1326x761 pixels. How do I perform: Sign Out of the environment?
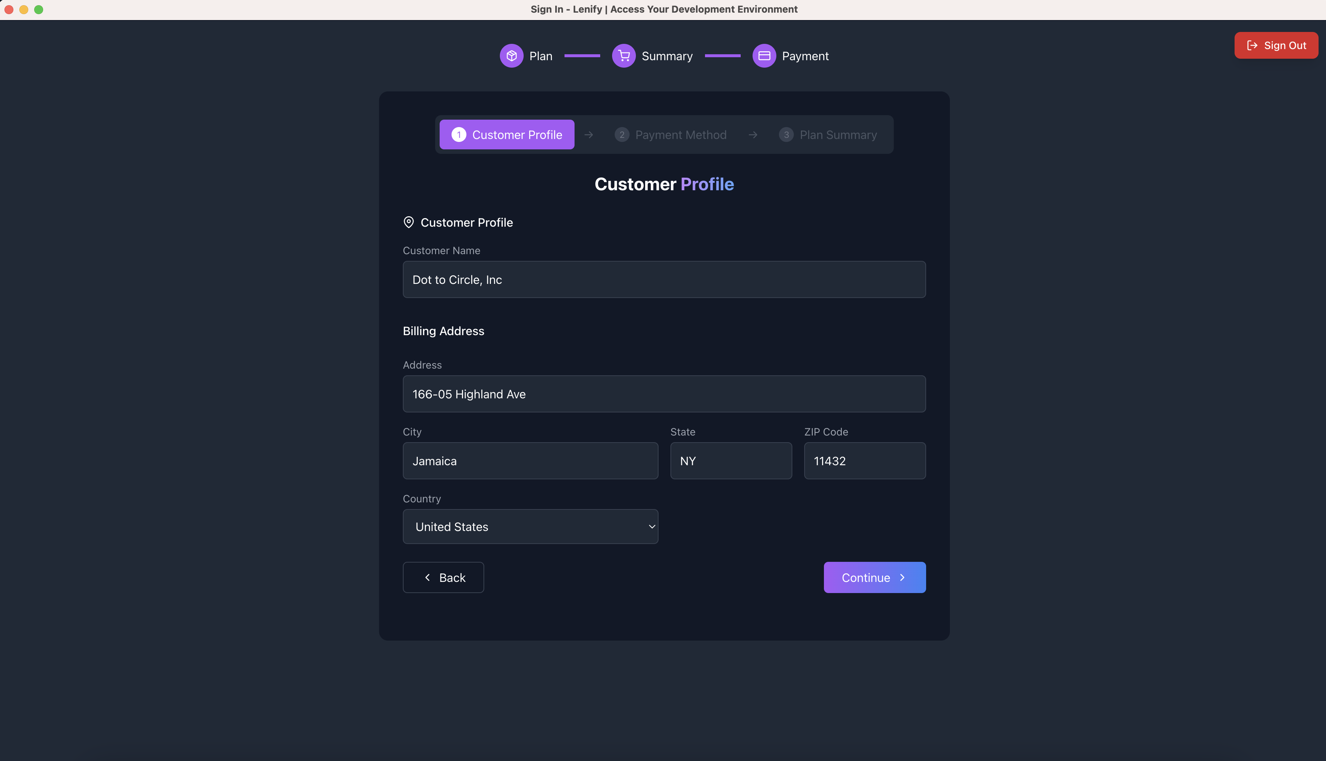pos(1276,45)
